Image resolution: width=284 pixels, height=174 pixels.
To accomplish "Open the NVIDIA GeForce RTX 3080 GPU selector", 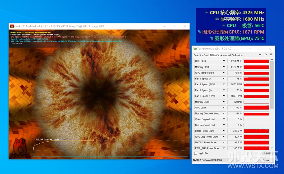I will (216, 160).
